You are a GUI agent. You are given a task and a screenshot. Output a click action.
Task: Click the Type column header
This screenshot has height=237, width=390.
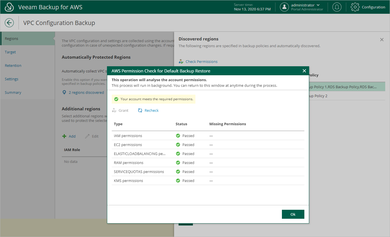point(118,124)
